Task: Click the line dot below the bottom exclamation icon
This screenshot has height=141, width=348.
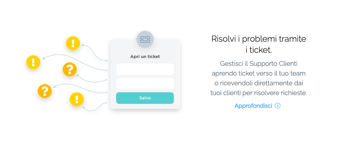Action: [x=83, y=108]
